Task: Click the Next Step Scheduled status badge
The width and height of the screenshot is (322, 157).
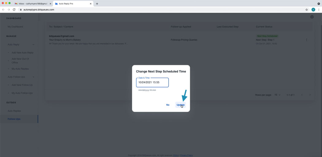Action: coord(267,36)
